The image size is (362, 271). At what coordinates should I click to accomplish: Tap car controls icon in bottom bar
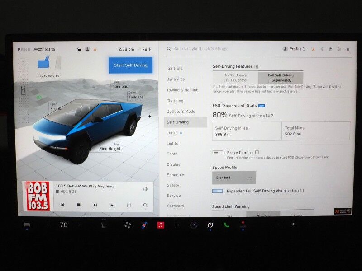(27, 224)
